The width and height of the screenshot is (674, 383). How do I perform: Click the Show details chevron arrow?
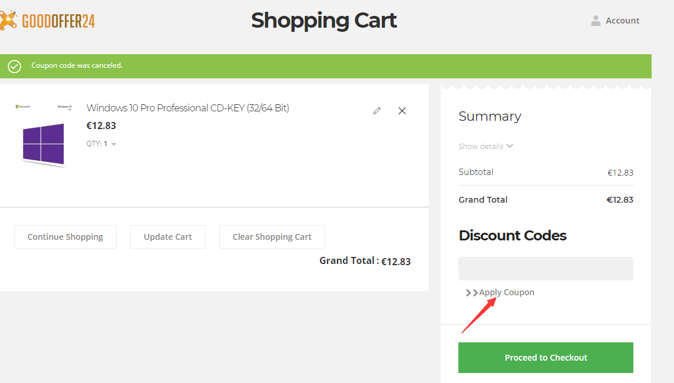tap(510, 146)
